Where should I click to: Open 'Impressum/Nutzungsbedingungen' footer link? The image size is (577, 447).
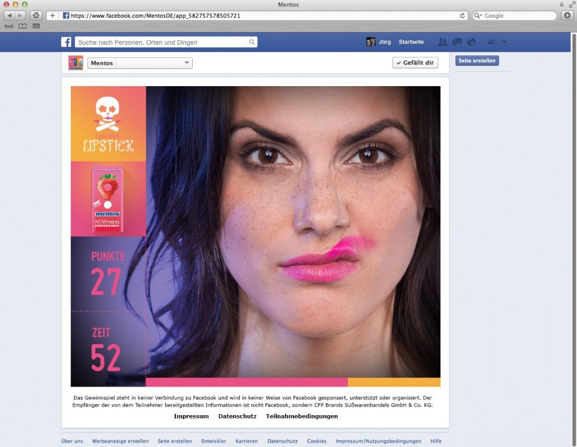(378, 441)
